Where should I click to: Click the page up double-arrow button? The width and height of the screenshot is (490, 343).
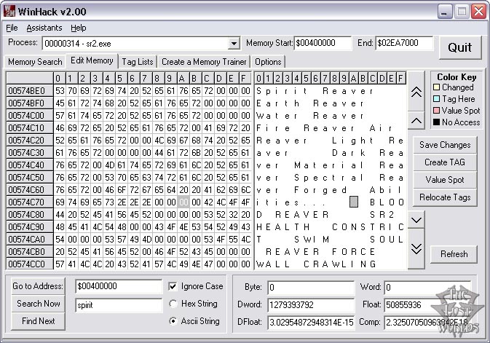coord(416,92)
